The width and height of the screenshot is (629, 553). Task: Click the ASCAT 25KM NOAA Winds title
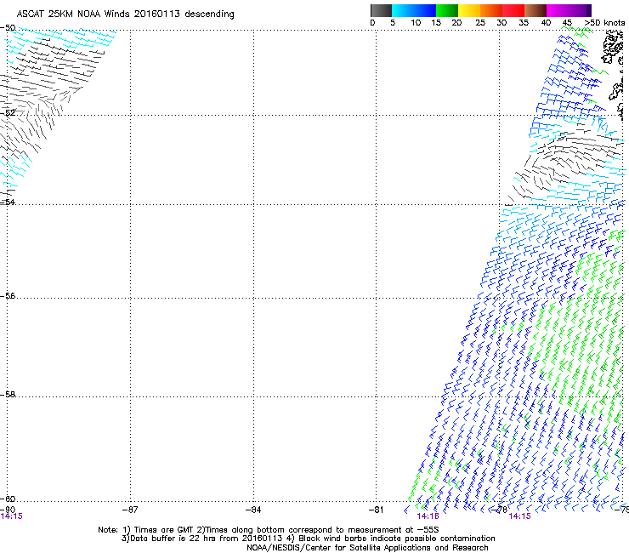[x=125, y=14]
